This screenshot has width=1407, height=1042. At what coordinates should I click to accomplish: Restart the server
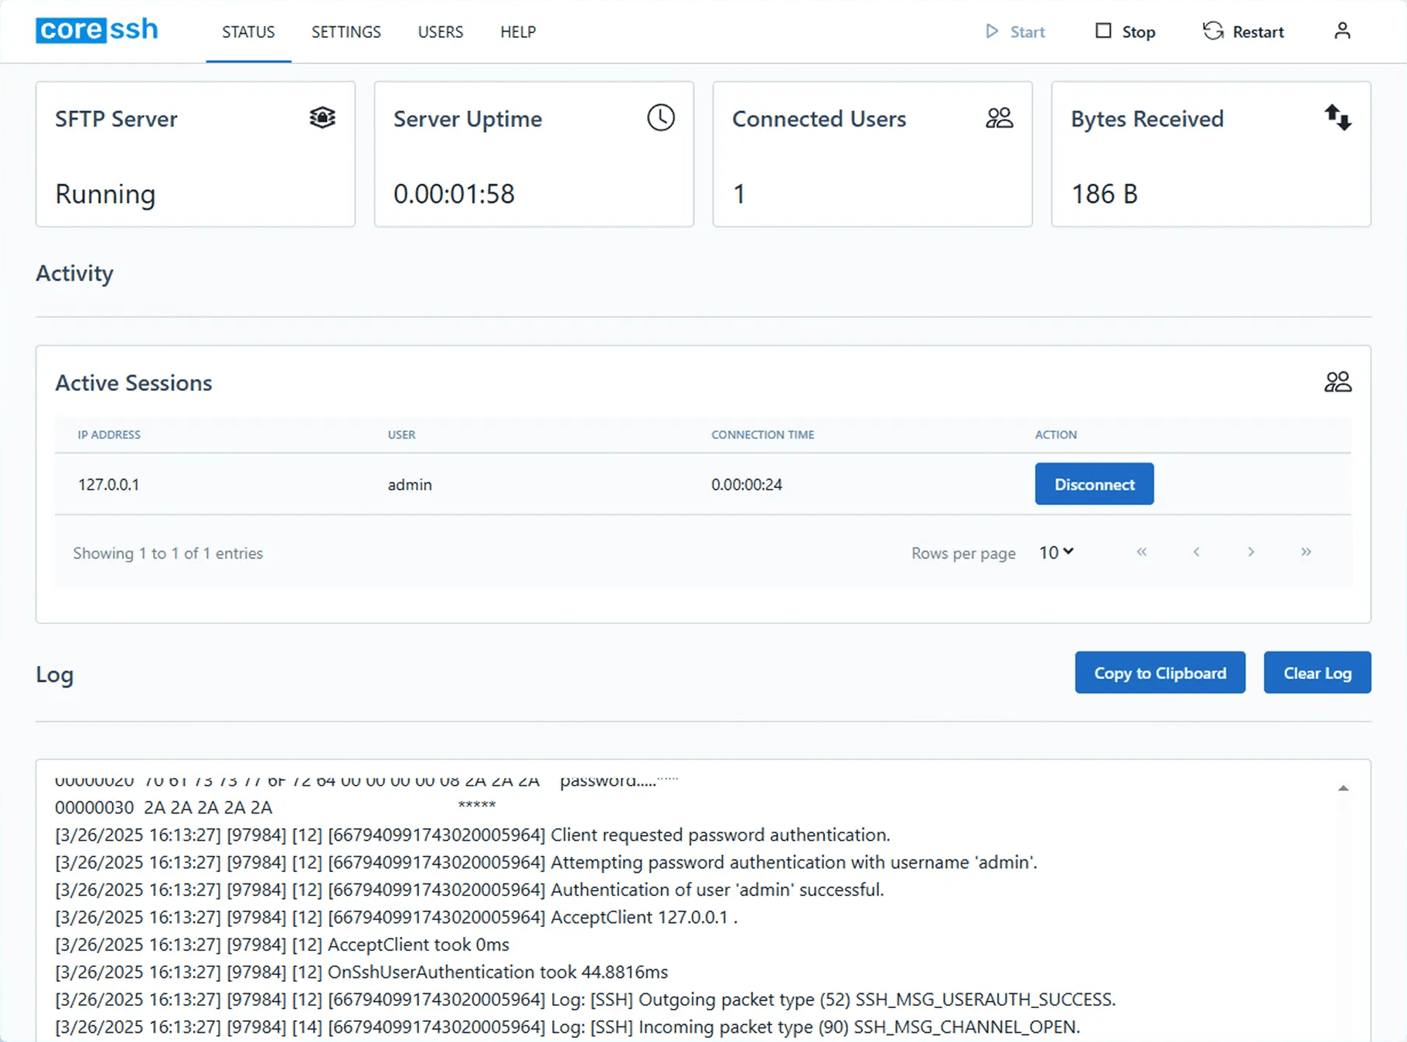1243,32
